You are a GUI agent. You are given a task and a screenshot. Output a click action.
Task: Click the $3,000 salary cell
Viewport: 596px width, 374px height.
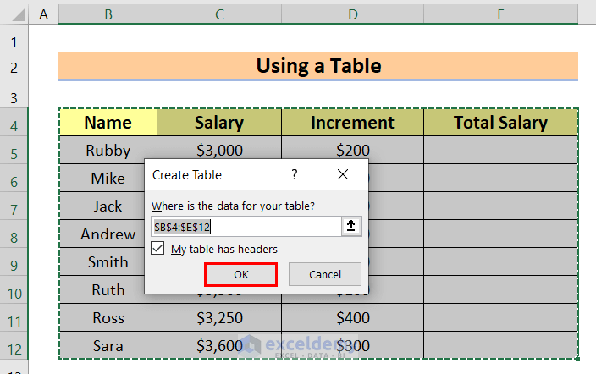pos(219,148)
